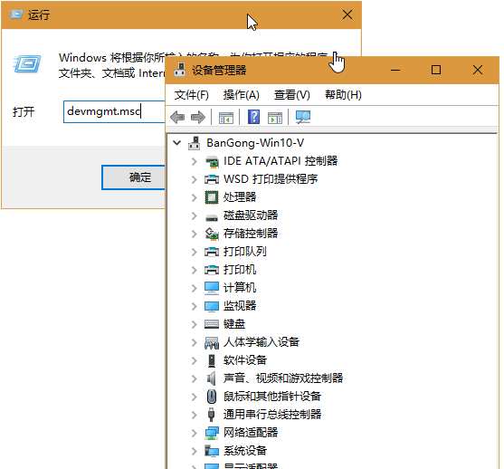Click the storage controller icon
The width and height of the screenshot is (504, 469).
coord(212,234)
